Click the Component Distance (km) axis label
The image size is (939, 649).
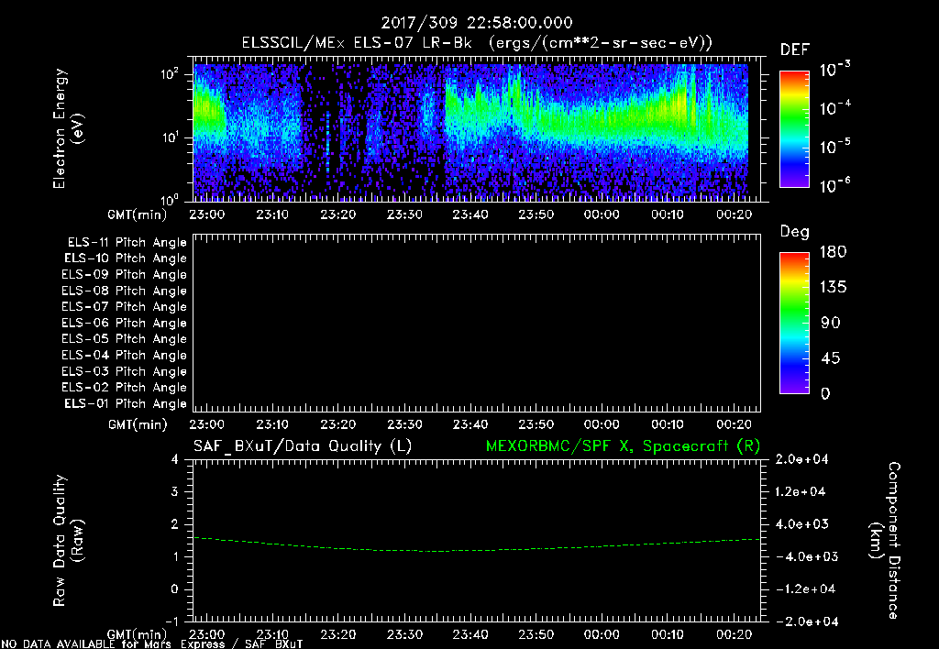coord(885,541)
